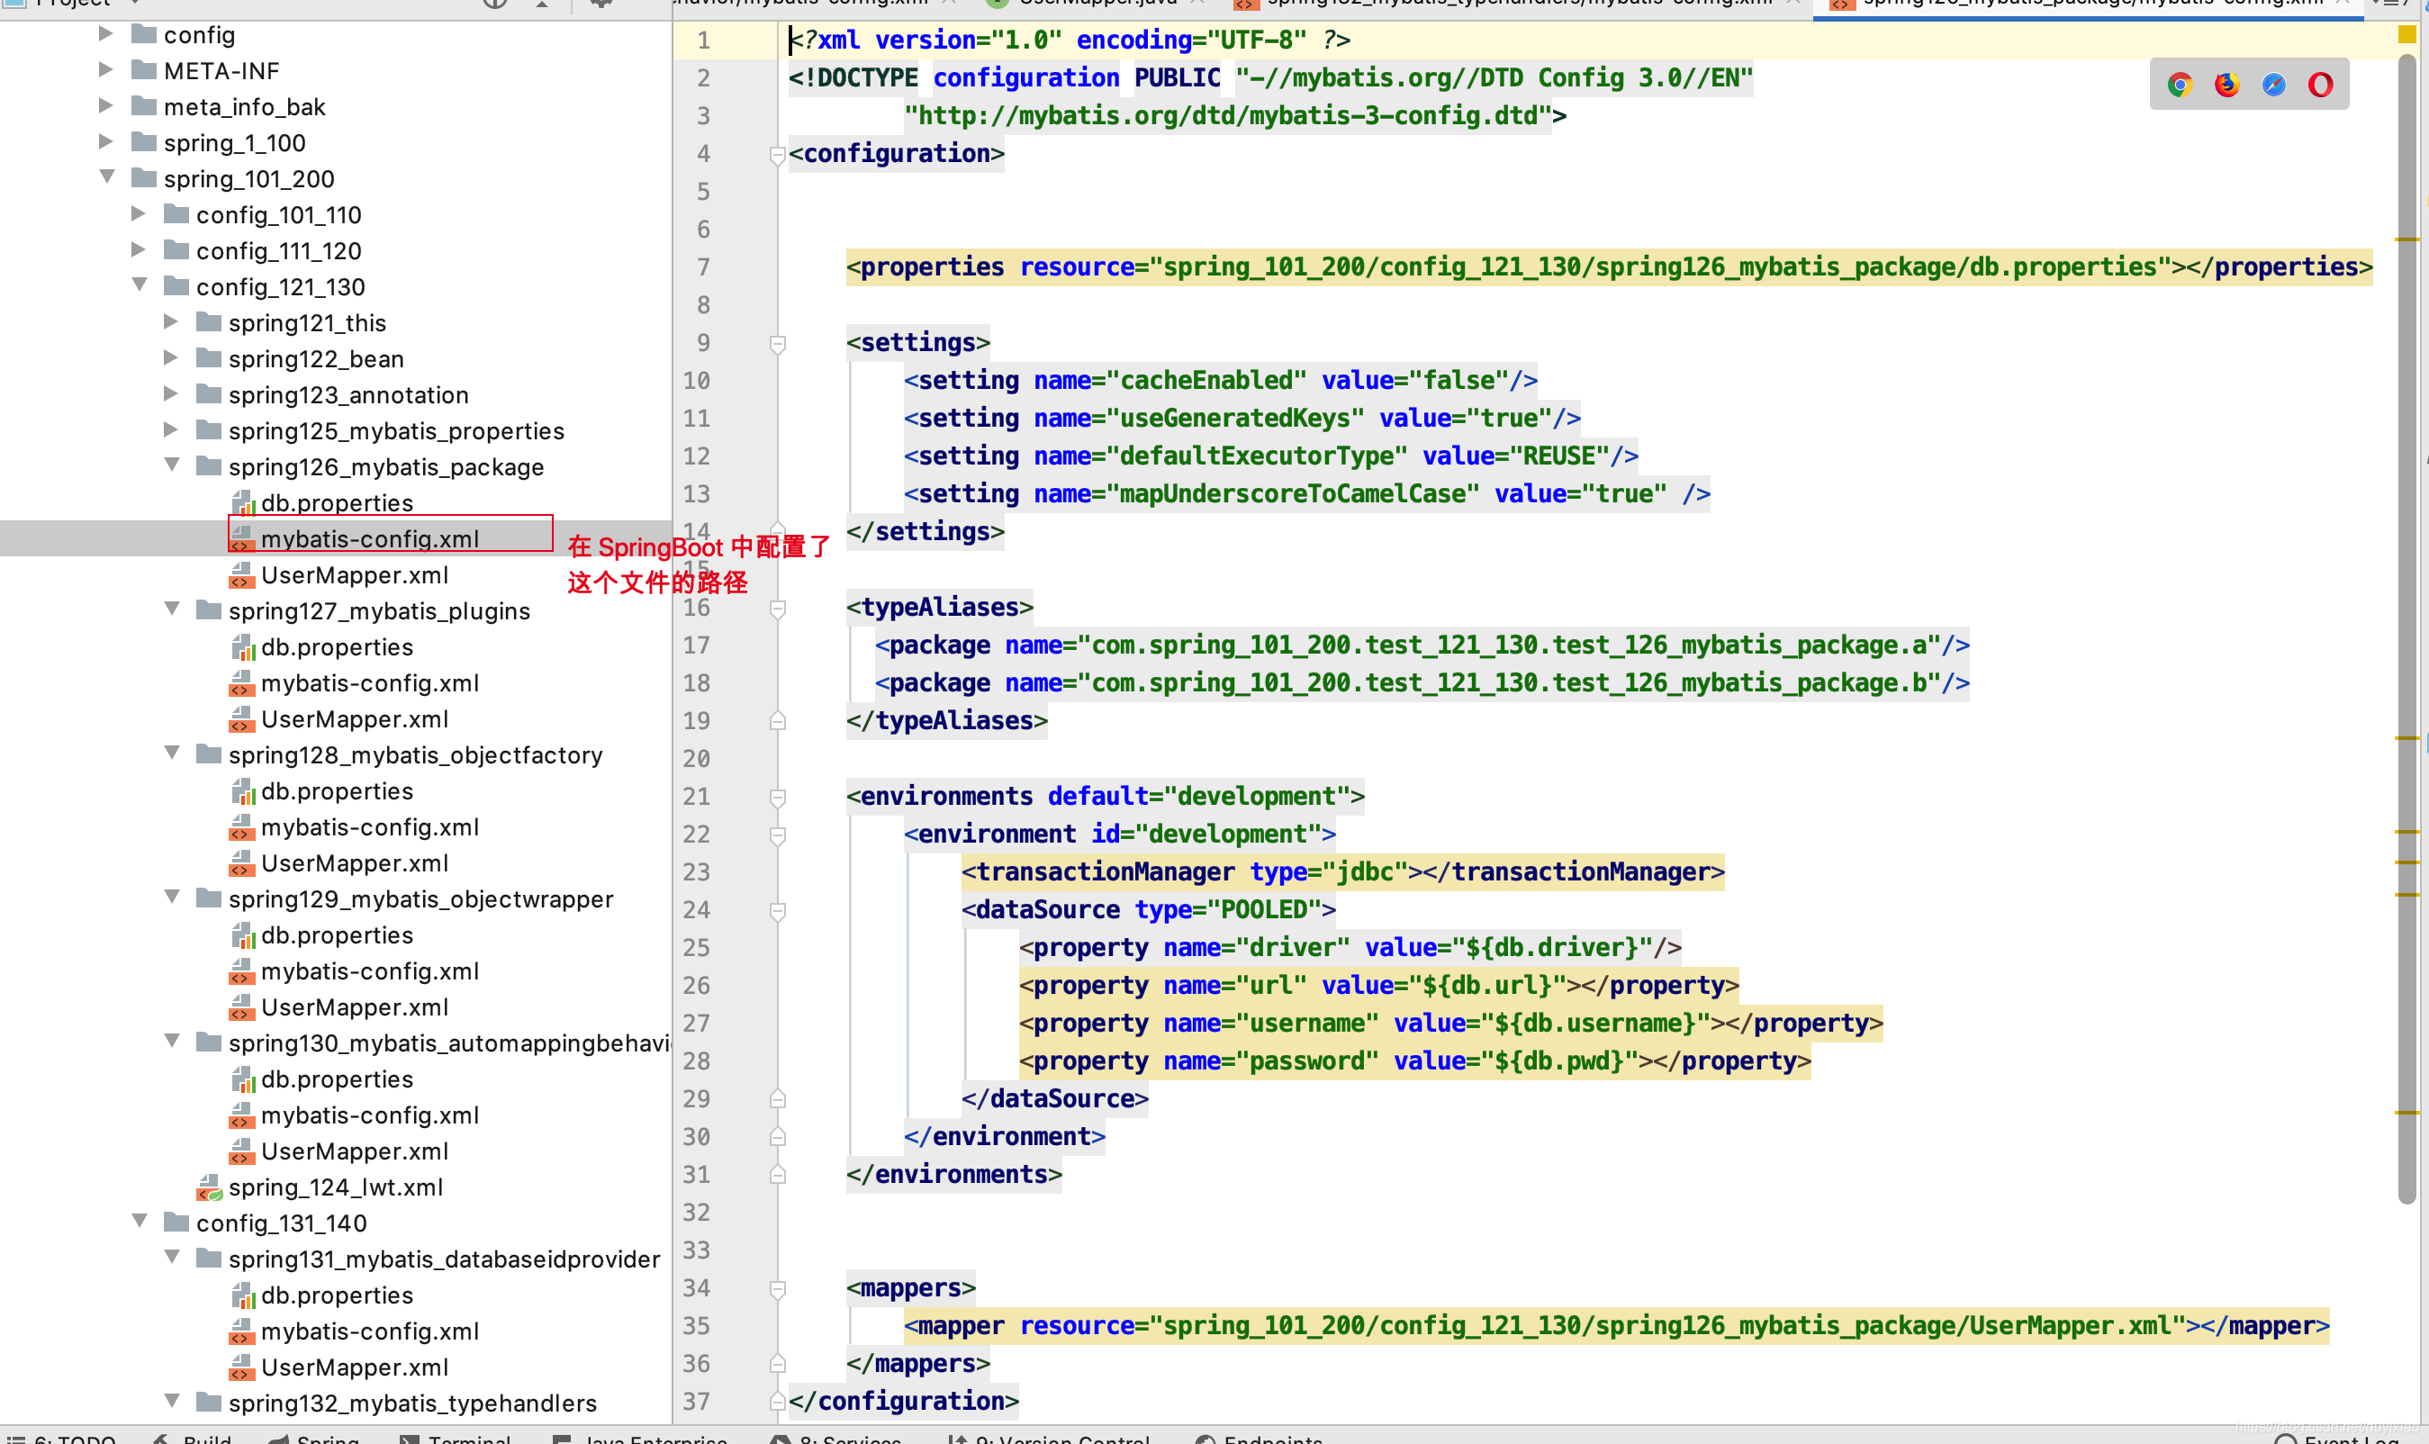This screenshot has width=2429, height=1444.
Task: Collapse spring128_mybatis_objectfactory folder
Action: [172, 754]
